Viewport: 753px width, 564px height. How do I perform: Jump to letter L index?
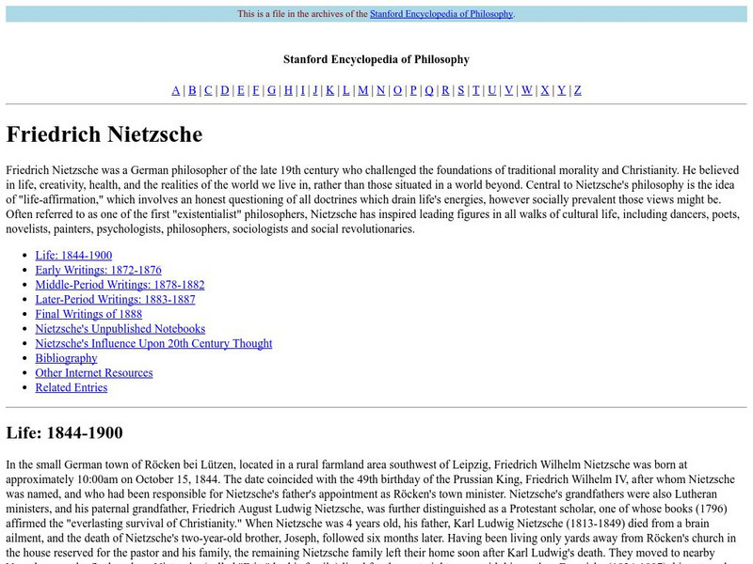[345, 90]
